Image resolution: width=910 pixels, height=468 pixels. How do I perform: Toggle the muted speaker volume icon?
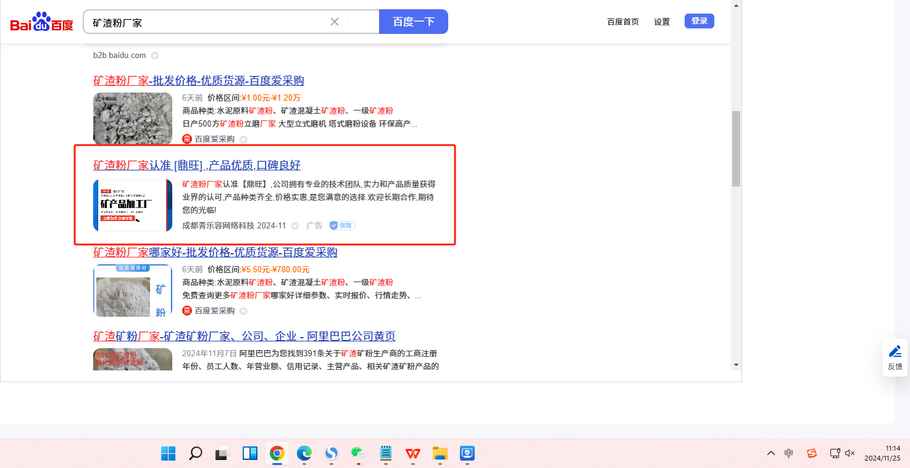click(850, 453)
